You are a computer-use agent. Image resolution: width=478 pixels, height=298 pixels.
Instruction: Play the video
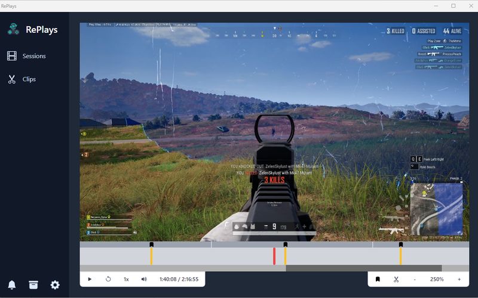pos(90,279)
